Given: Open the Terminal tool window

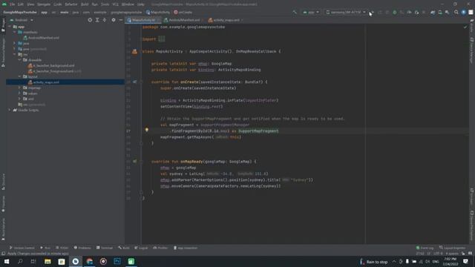Looking at the screenshot, I should (105, 248).
